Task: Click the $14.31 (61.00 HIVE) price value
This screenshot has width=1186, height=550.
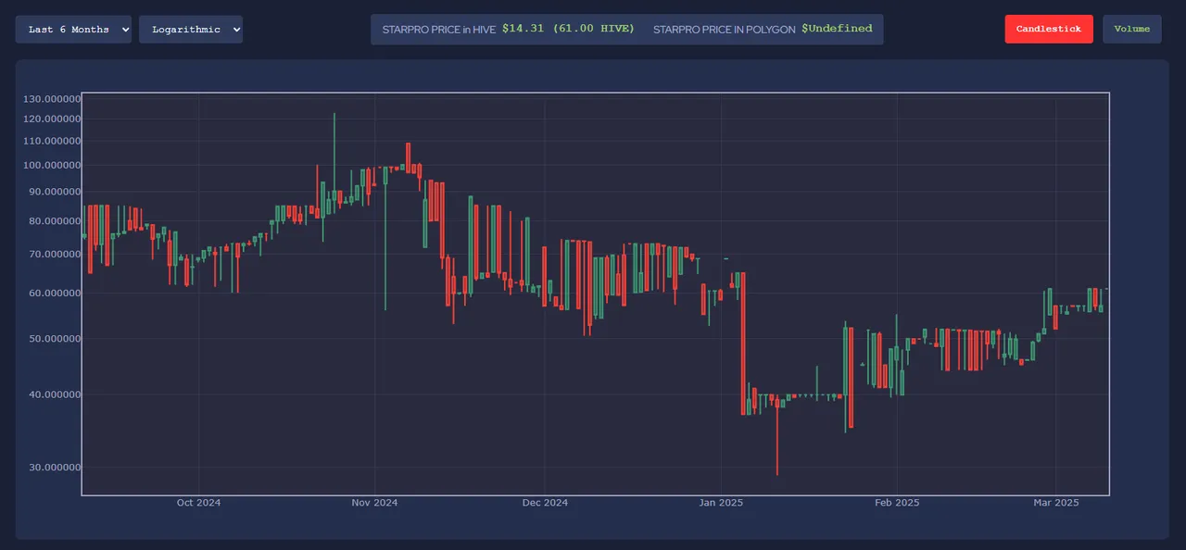Action: tap(568, 29)
